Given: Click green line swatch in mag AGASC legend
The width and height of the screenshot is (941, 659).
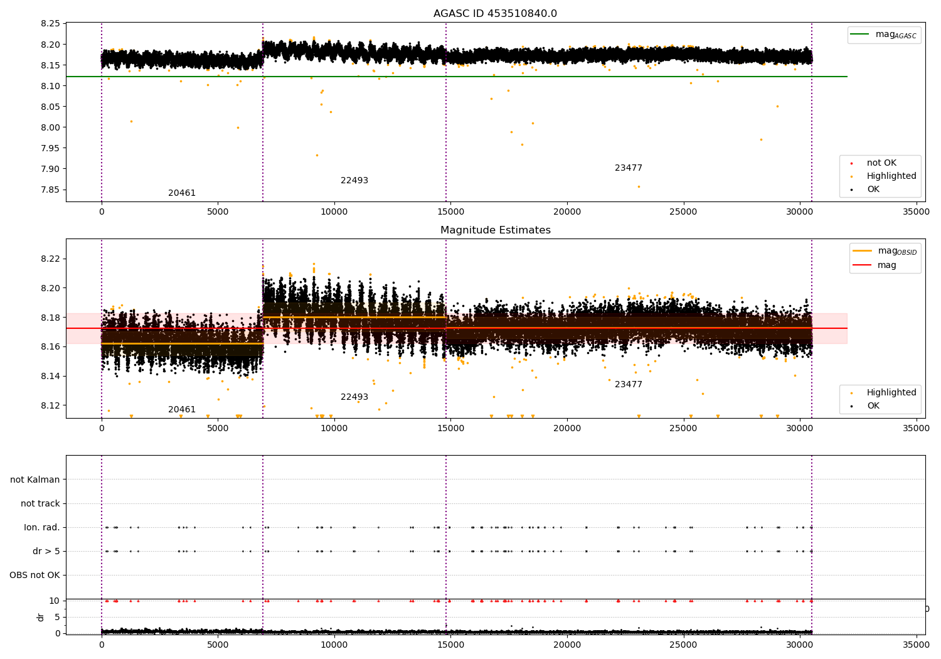Looking at the screenshot, I should pyautogui.click(x=859, y=35).
